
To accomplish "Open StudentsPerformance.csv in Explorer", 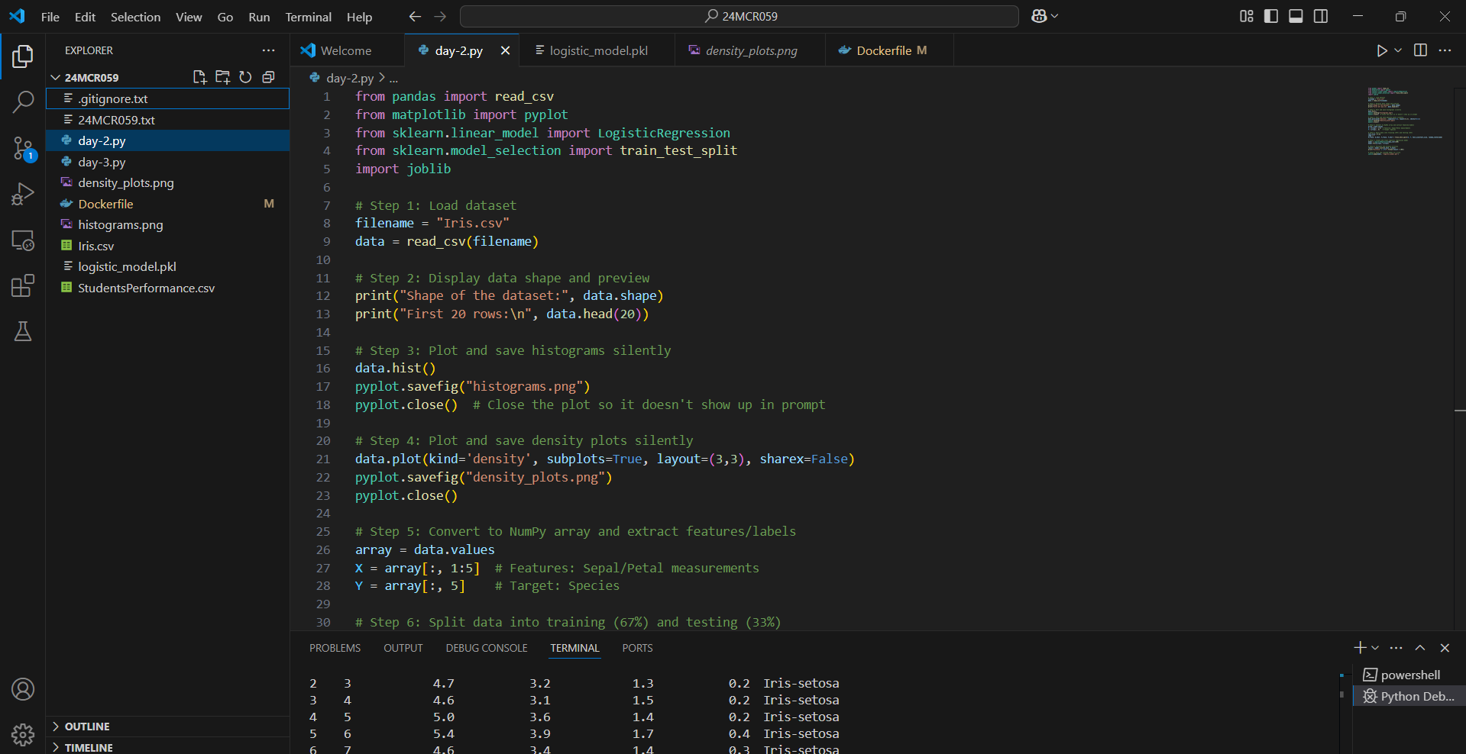I will click(167, 288).
